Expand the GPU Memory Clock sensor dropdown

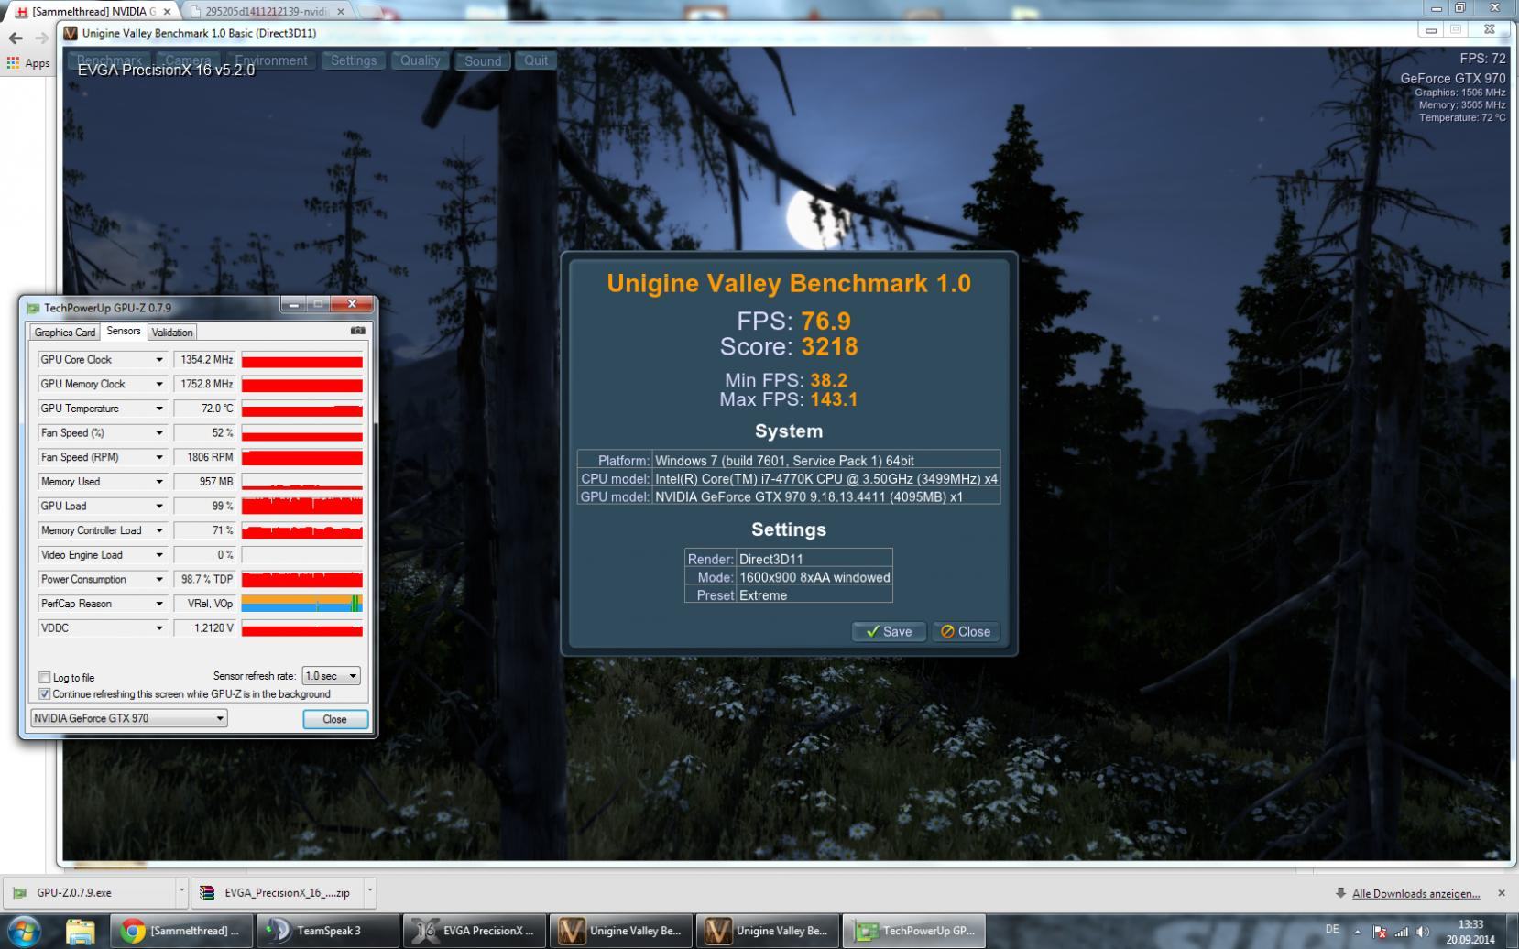[159, 384]
